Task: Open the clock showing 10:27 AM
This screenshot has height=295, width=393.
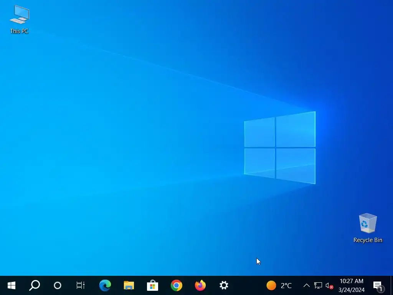Action: pos(352,285)
